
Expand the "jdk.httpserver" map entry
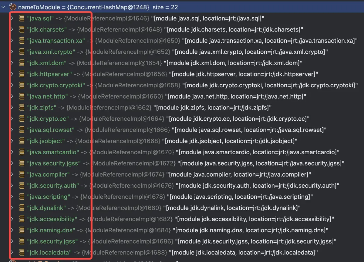pos(12,74)
